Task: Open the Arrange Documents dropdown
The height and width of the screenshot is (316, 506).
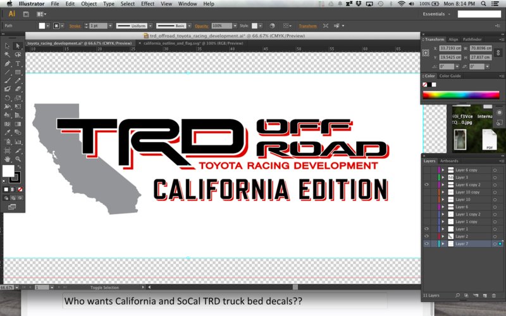Action: 41,14
